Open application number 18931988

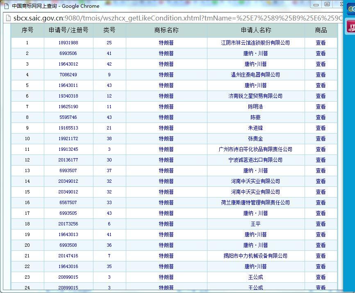68,43
